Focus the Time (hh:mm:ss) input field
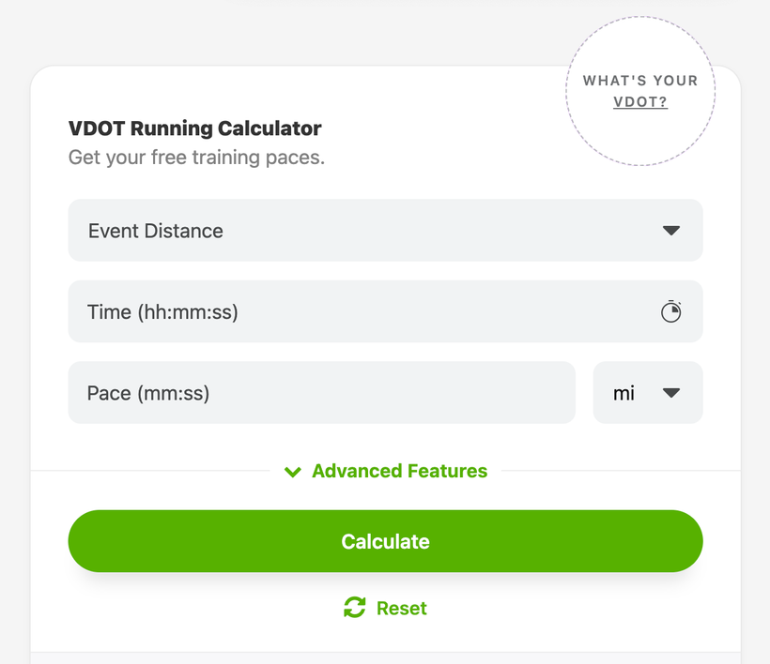770x664 pixels. coord(386,311)
